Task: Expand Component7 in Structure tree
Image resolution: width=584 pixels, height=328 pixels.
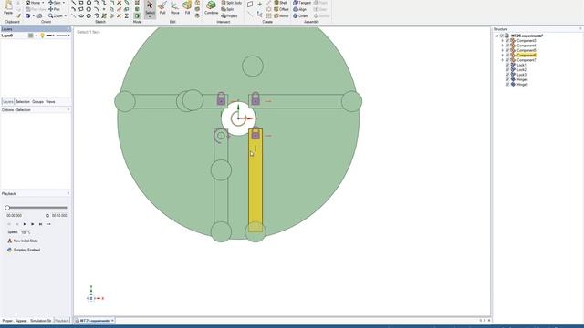Action: click(x=502, y=60)
